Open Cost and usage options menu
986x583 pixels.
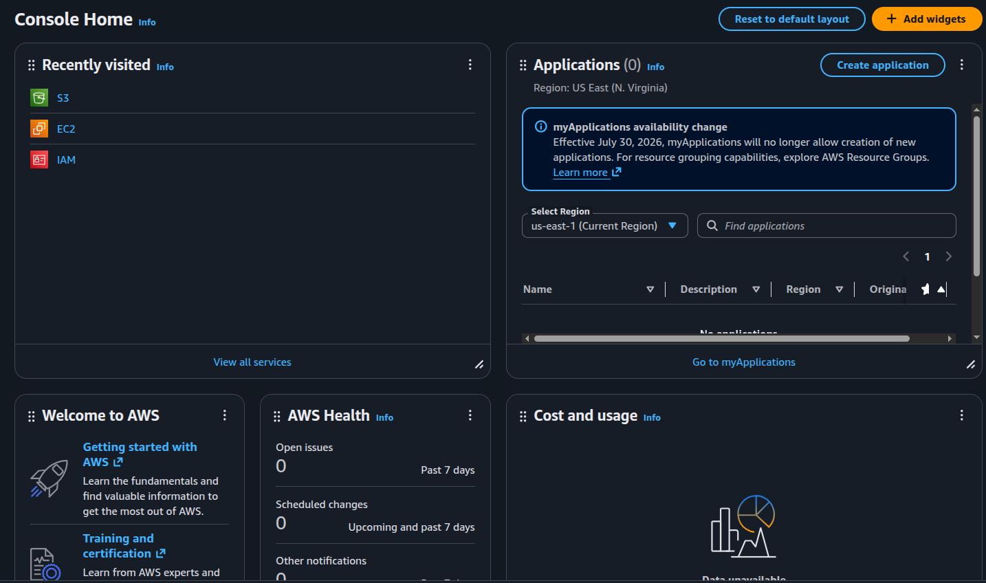pyautogui.click(x=962, y=415)
